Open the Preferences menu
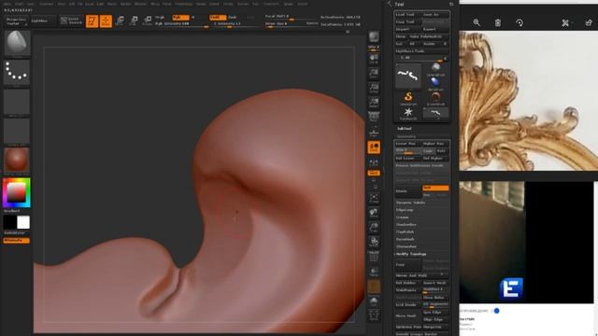The width and height of the screenshot is (598, 336). [184, 4]
